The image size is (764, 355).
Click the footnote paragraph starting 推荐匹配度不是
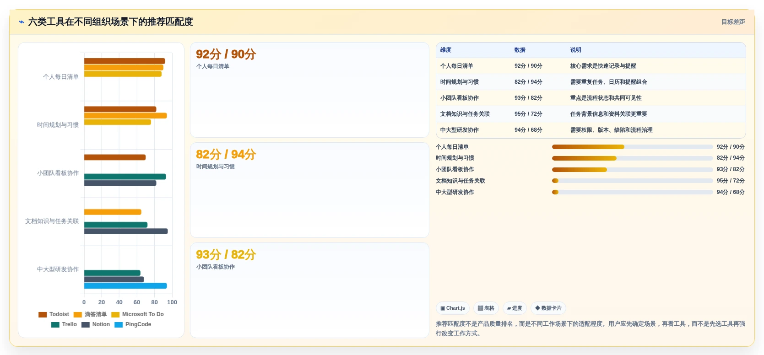point(591,328)
